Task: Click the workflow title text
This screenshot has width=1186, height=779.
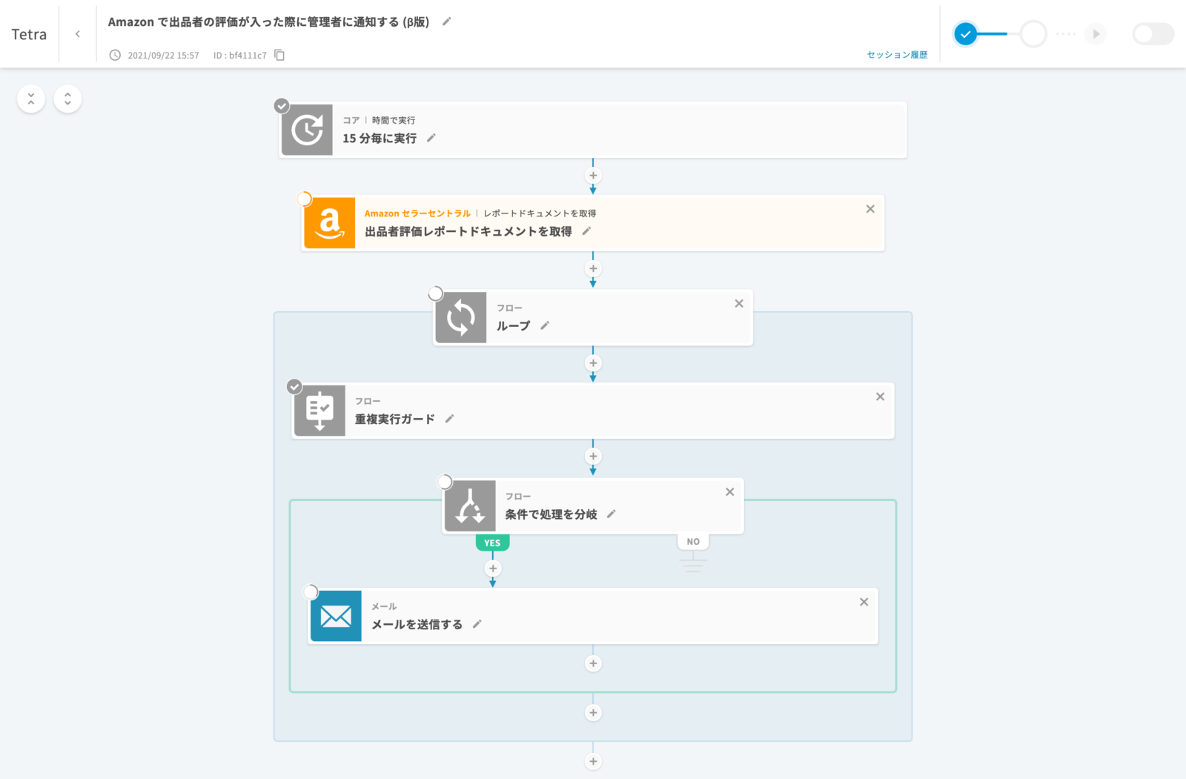Action: pos(268,22)
